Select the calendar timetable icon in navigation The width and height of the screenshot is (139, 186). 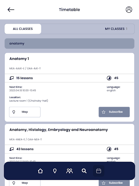[x=98, y=171]
